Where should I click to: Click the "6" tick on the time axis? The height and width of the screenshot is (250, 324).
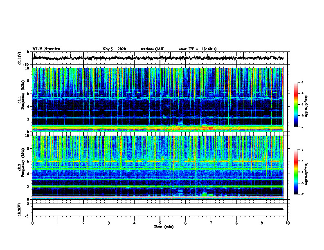(186, 223)
